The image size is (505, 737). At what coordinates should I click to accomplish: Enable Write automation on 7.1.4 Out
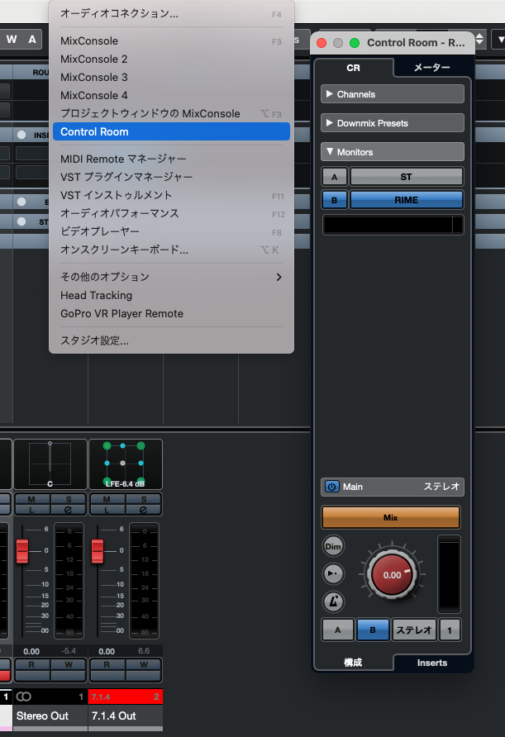pos(143,664)
